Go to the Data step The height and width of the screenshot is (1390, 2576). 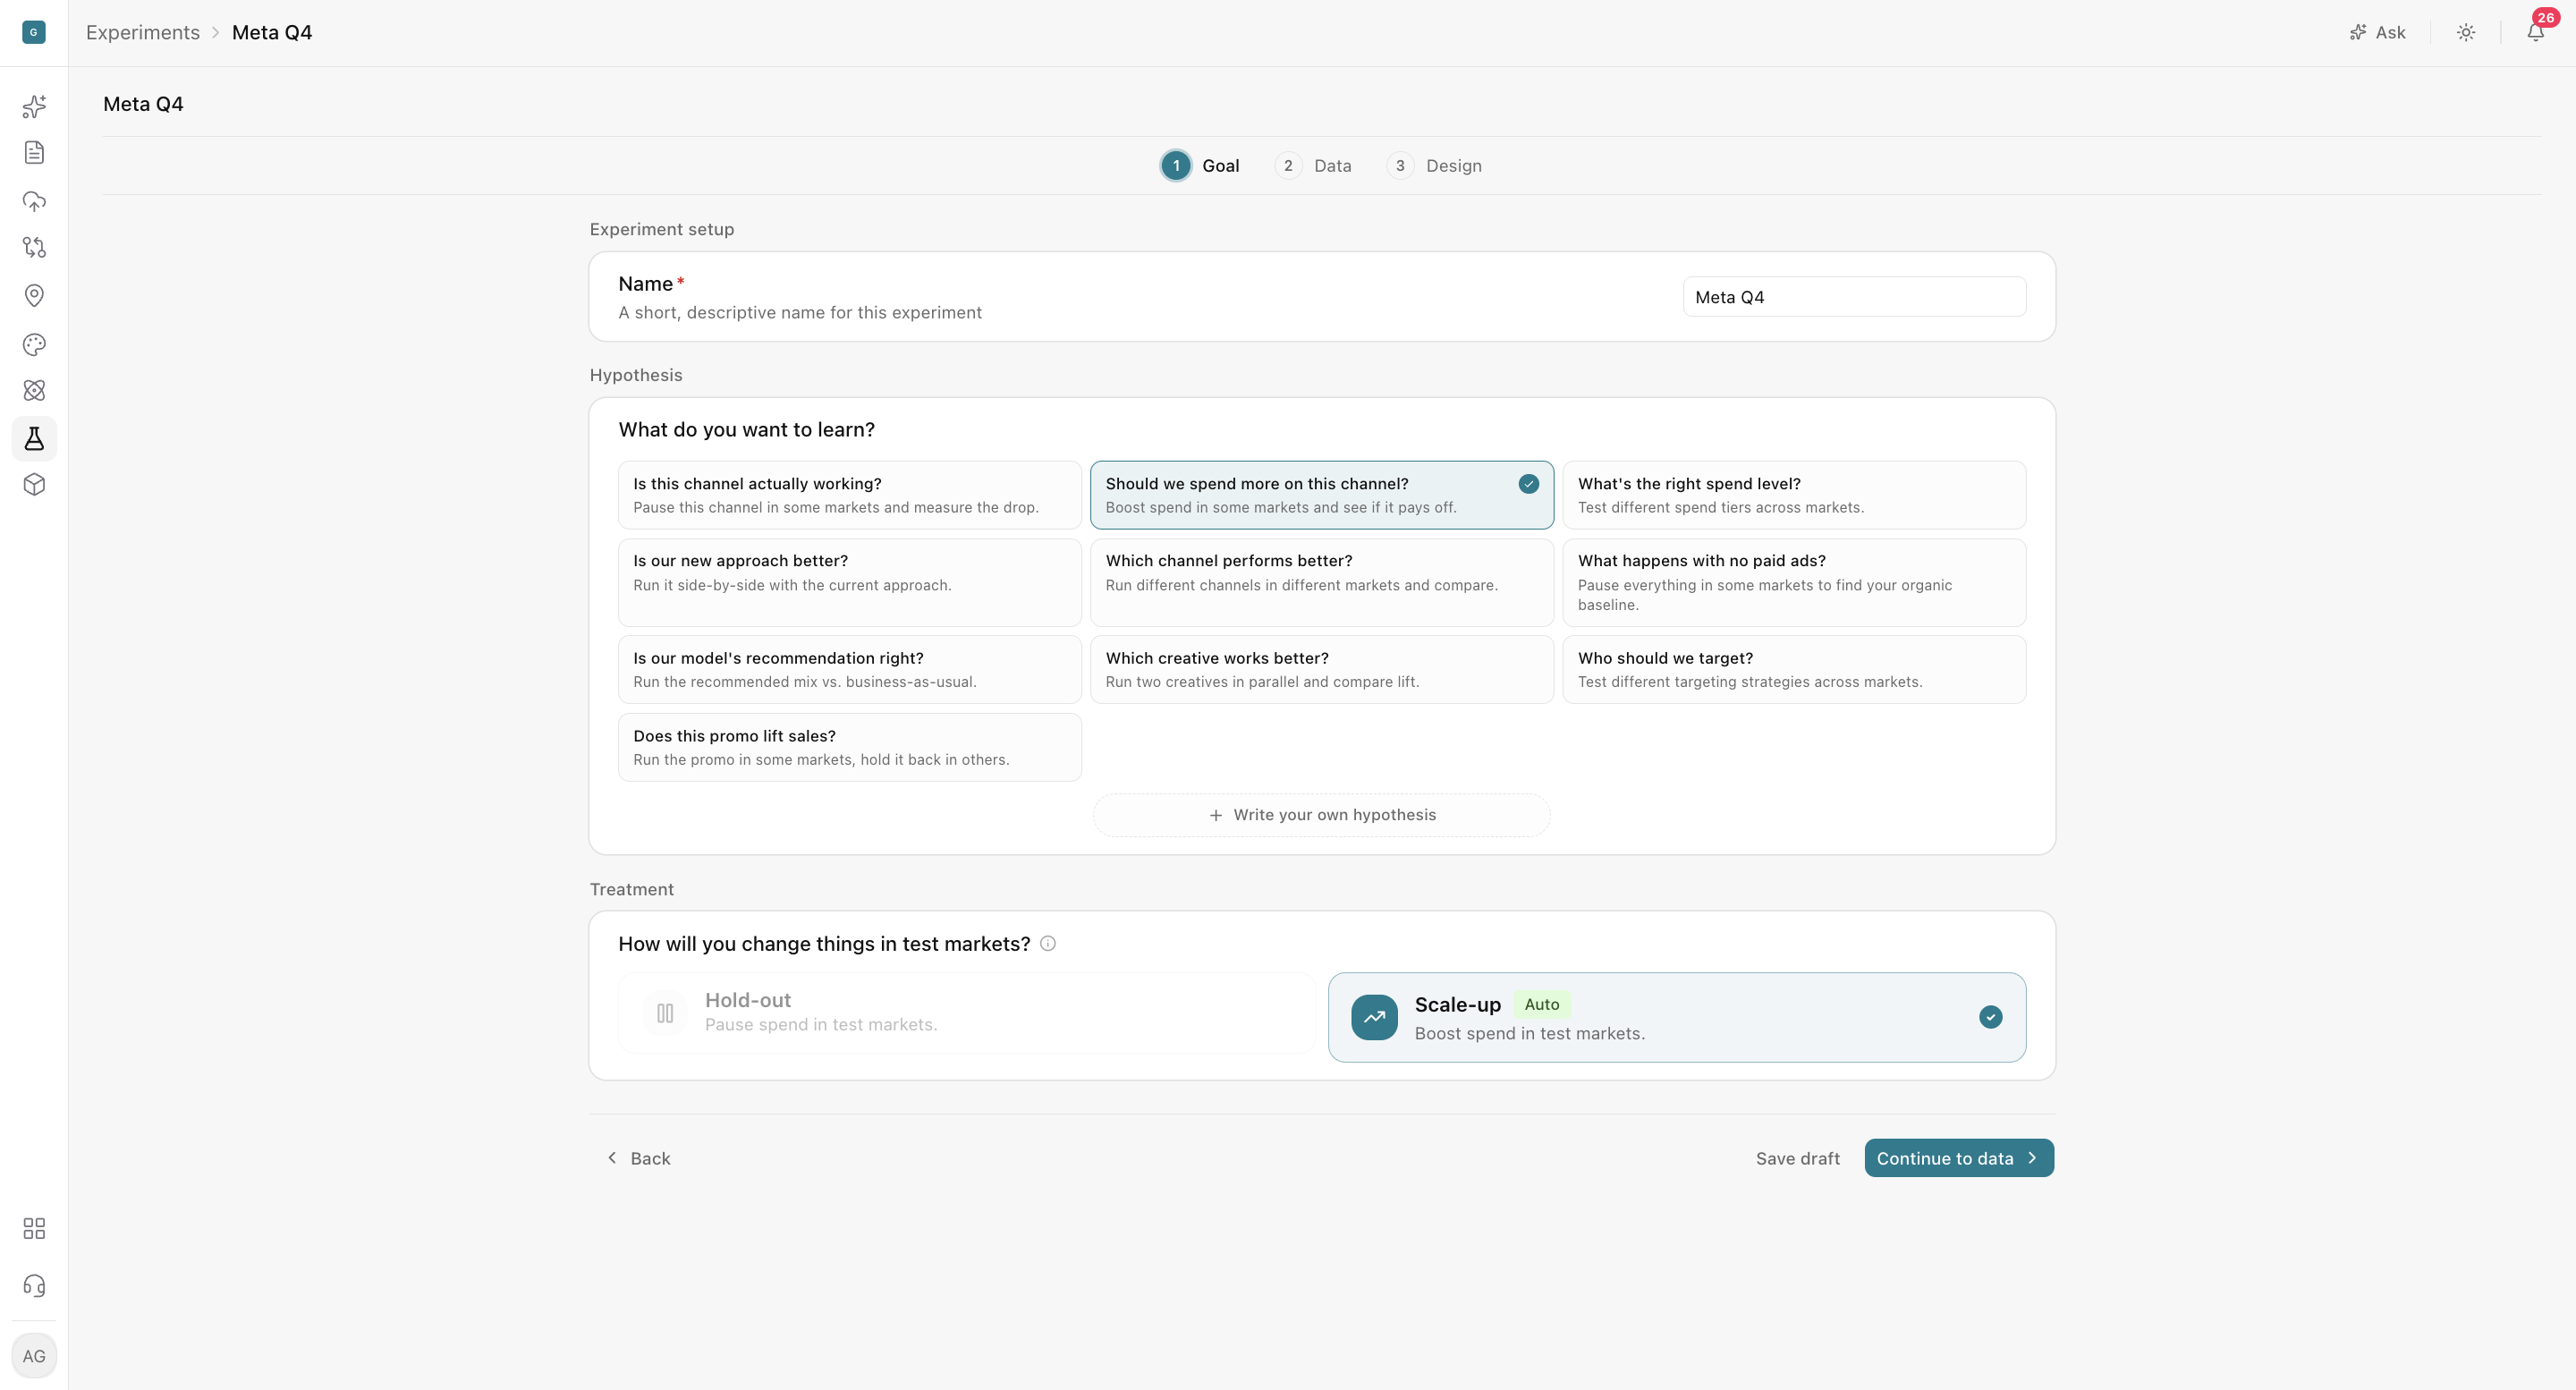tap(1313, 166)
